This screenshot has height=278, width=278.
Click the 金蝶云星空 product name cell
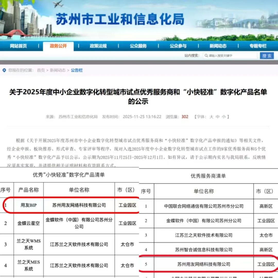point(29,223)
